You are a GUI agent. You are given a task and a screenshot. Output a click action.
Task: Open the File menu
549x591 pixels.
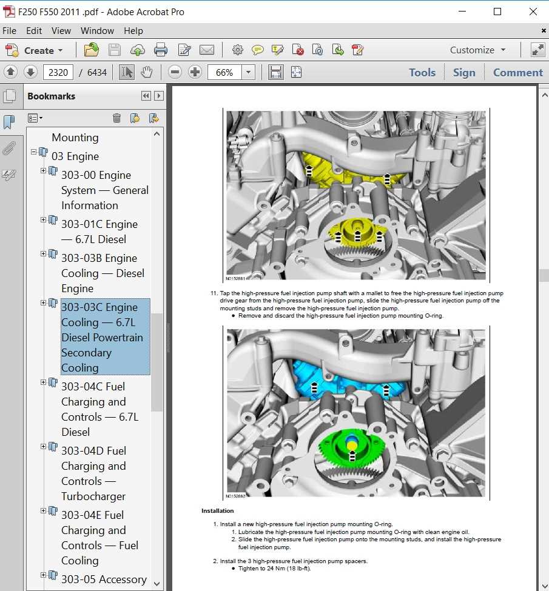[10, 31]
